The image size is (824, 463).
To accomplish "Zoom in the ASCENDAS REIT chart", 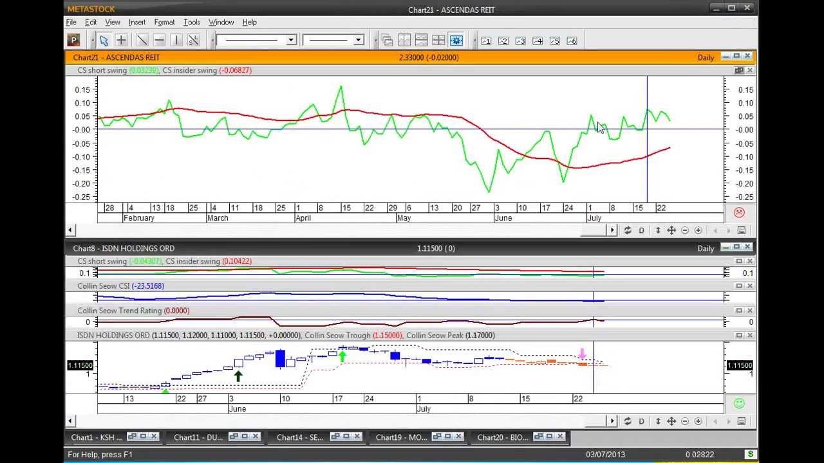I will pos(698,230).
